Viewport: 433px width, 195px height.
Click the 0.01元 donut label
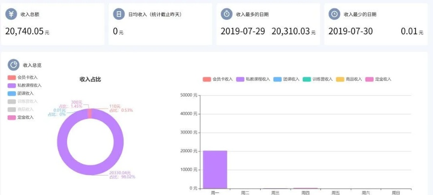pyautogui.click(x=60, y=110)
